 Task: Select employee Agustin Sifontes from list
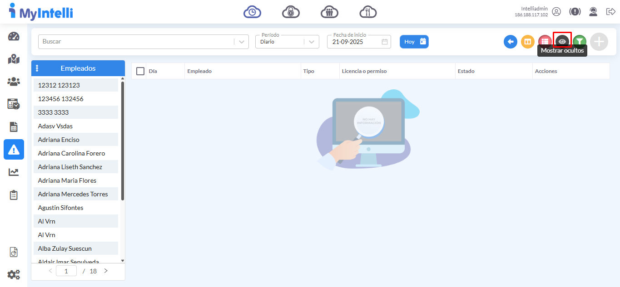[x=61, y=208]
